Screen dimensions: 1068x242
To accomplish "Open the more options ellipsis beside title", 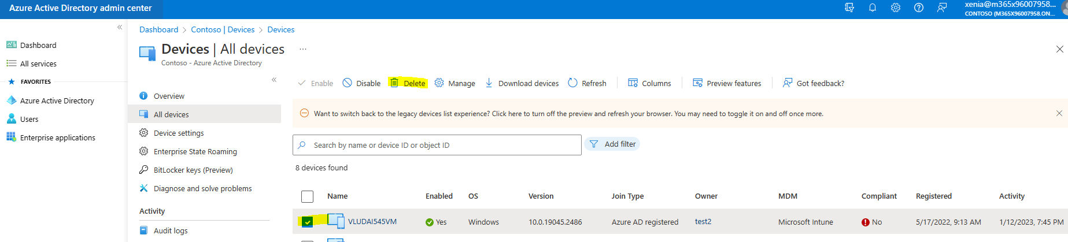I will pyautogui.click(x=302, y=49).
